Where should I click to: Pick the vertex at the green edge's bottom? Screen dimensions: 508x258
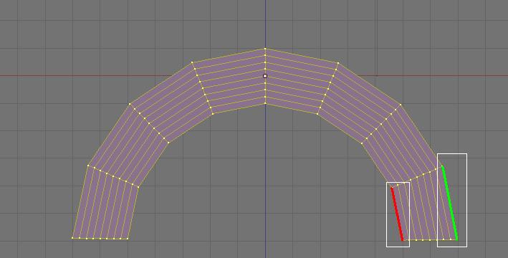pyautogui.click(x=457, y=239)
